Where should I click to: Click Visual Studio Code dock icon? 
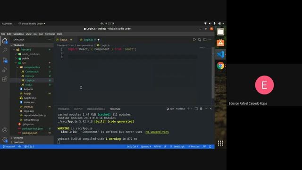coord(220,54)
